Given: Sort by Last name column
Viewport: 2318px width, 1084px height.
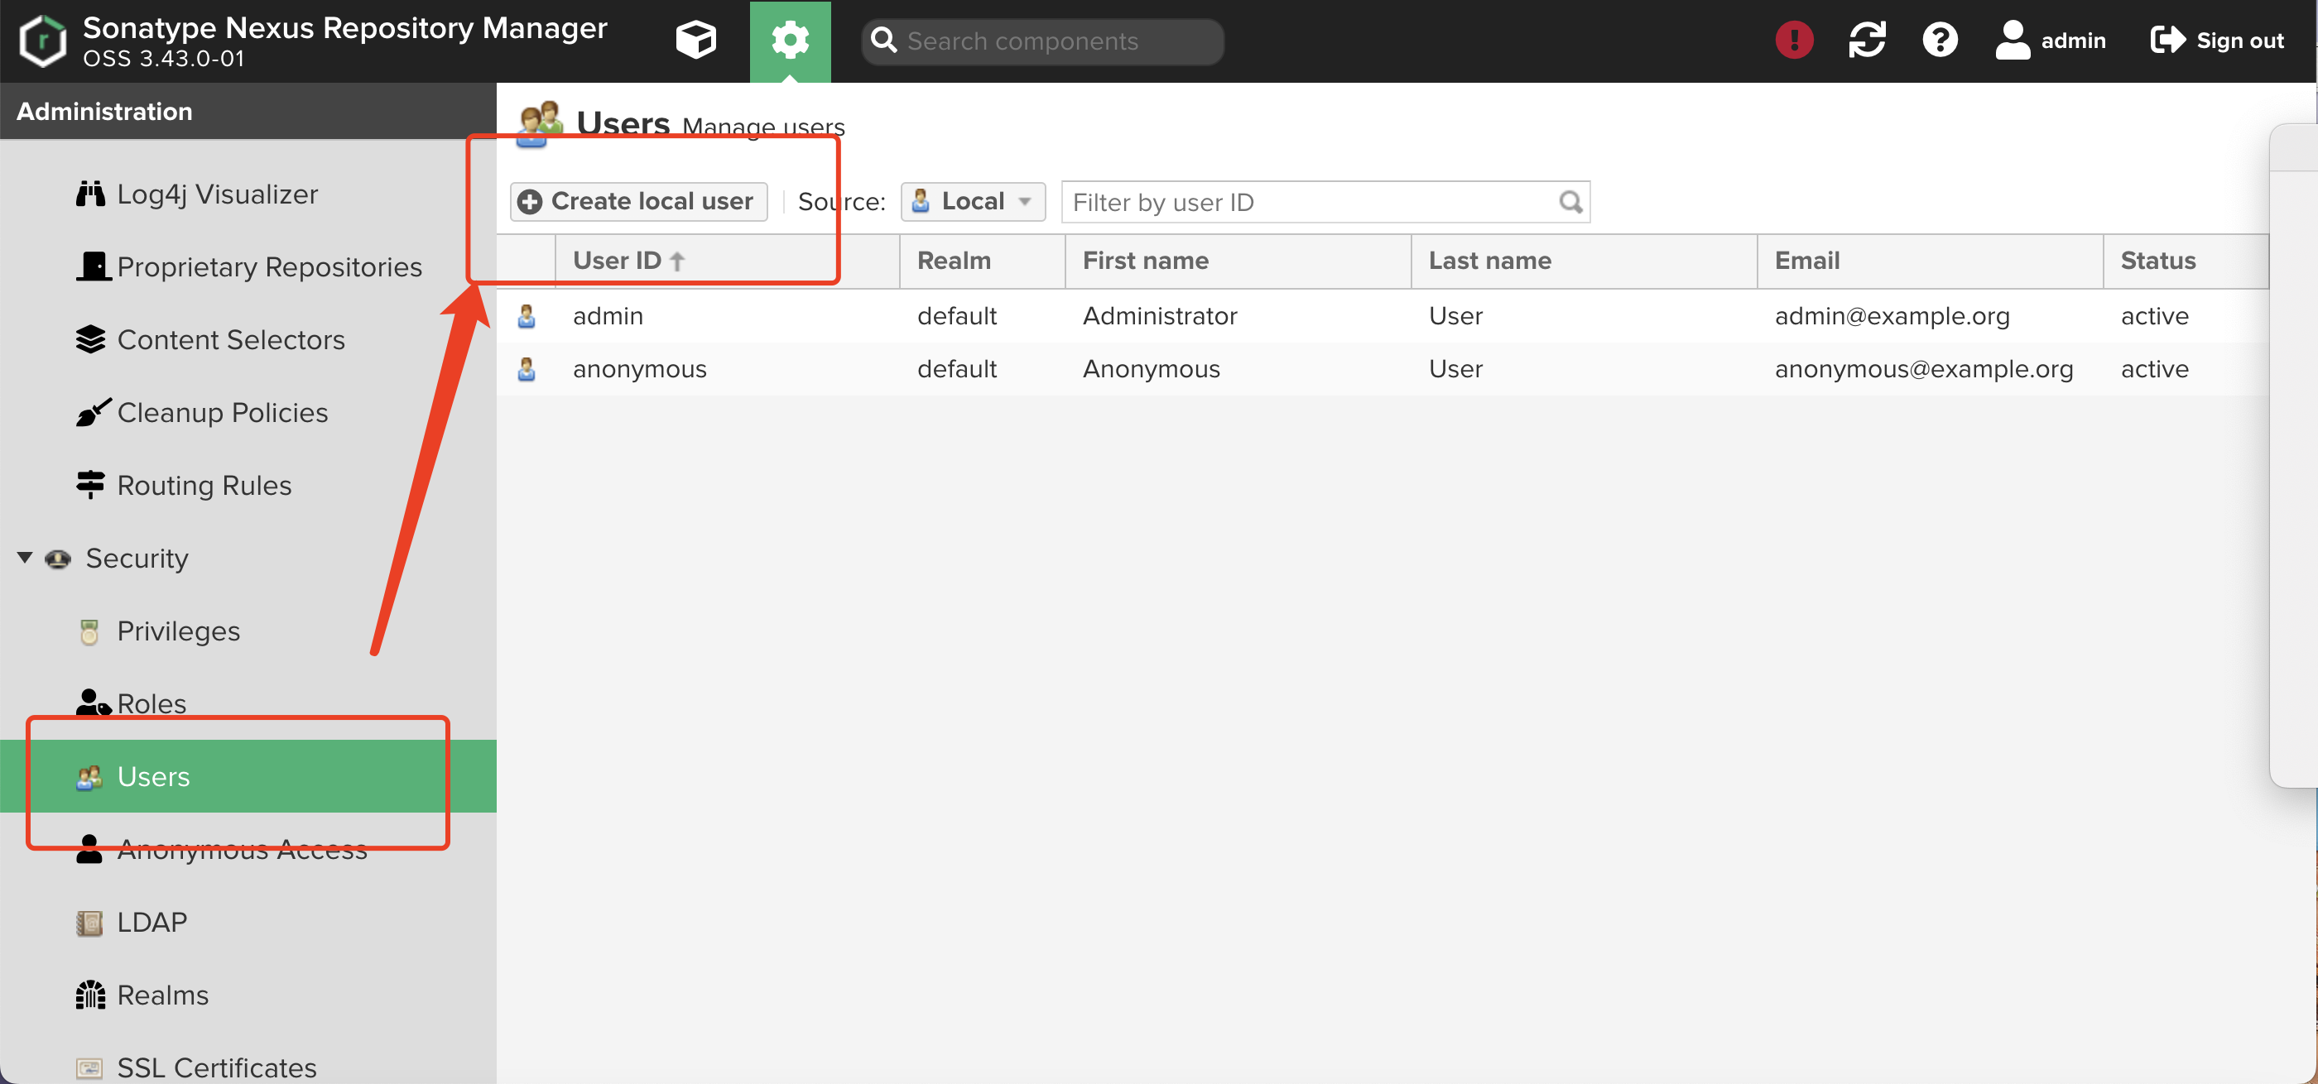Looking at the screenshot, I should pos(1584,261).
